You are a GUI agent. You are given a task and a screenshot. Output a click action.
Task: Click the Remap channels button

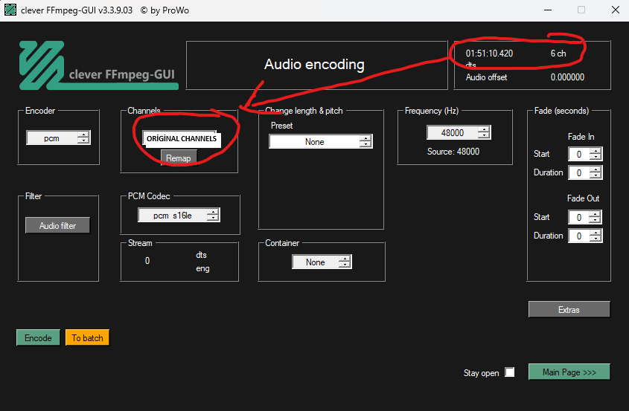[x=179, y=158]
